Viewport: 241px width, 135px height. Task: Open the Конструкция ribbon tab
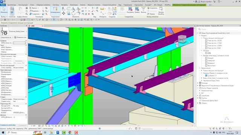tap(23, 5)
